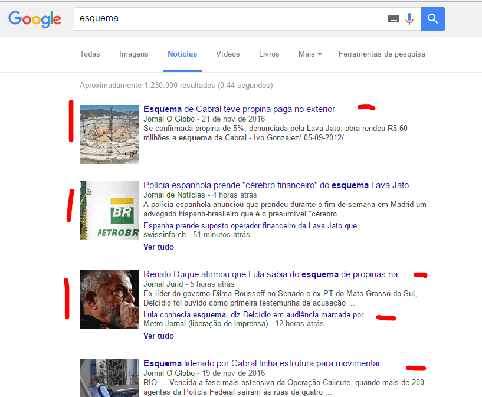Click 'Ver tudo' under the Lava Jato result
Viewport: 482px width, 397px height.
coord(159,247)
